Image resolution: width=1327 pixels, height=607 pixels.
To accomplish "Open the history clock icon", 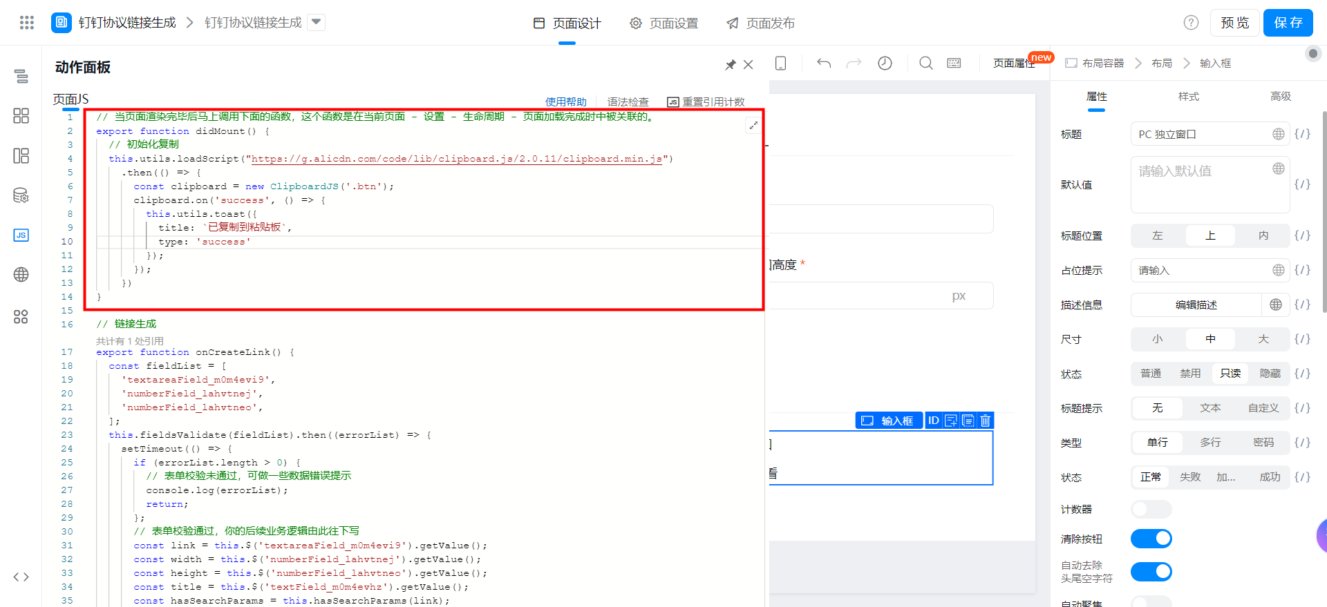I will [x=885, y=64].
